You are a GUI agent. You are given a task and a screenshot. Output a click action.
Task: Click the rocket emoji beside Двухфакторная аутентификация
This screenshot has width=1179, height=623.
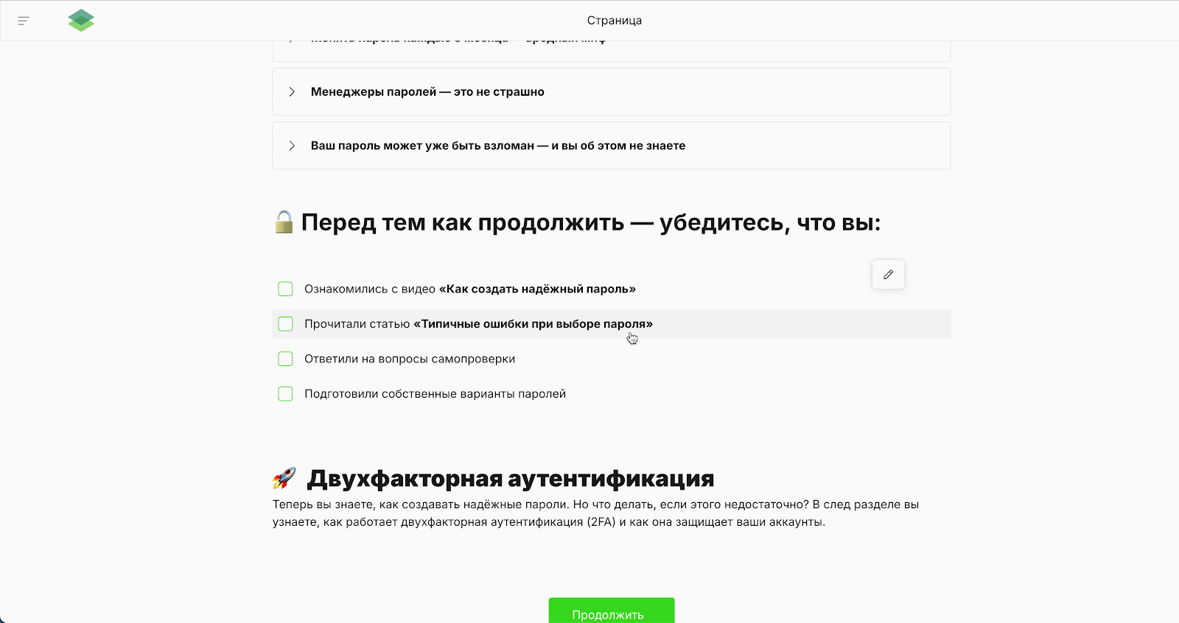tap(284, 478)
